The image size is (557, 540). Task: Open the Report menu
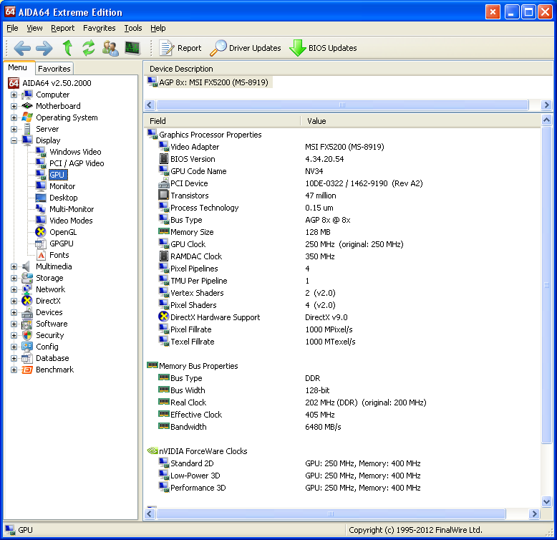[x=62, y=28]
